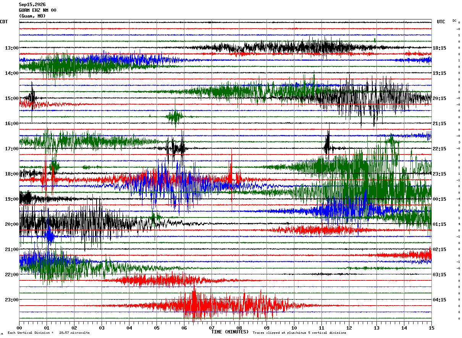
Task: Select the 23:00 CDT time marker
Action: click(x=12, y=300)
